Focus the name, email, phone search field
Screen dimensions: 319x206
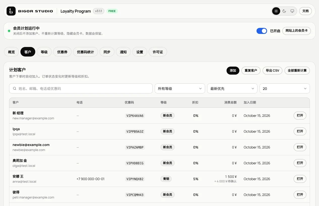pyautogui.click(x=81, y=88)
